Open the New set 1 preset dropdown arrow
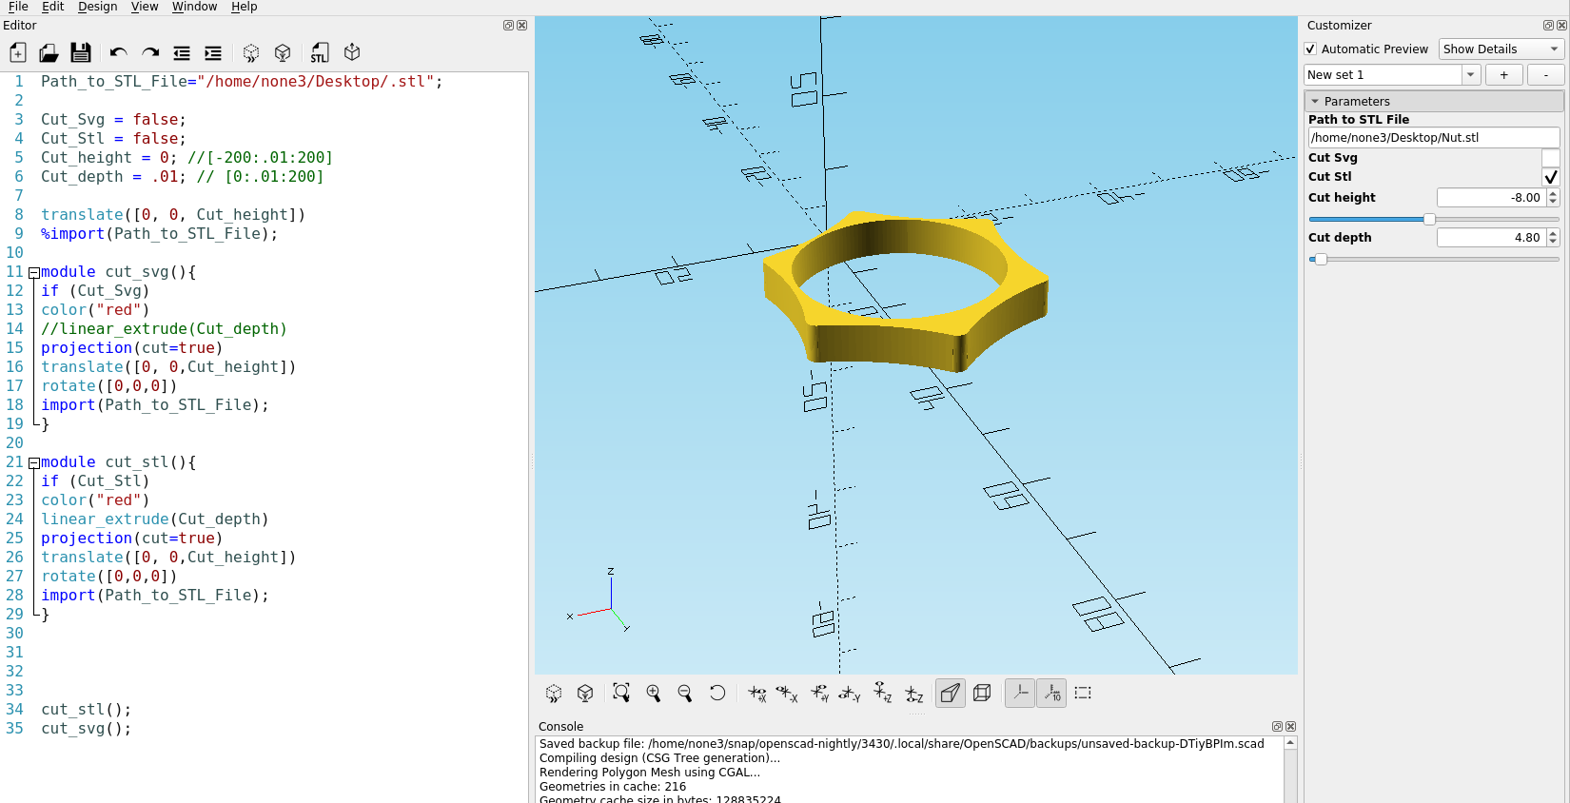This screenshot has height=803, width=1570. [1471, 74]
